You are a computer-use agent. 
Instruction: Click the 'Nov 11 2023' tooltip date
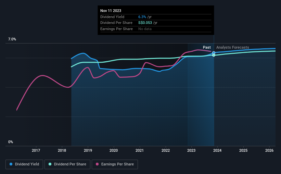coord(111,11)
